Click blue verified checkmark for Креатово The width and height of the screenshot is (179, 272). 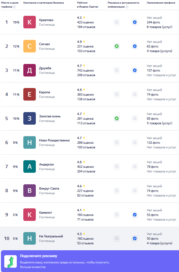pos(135,22)
